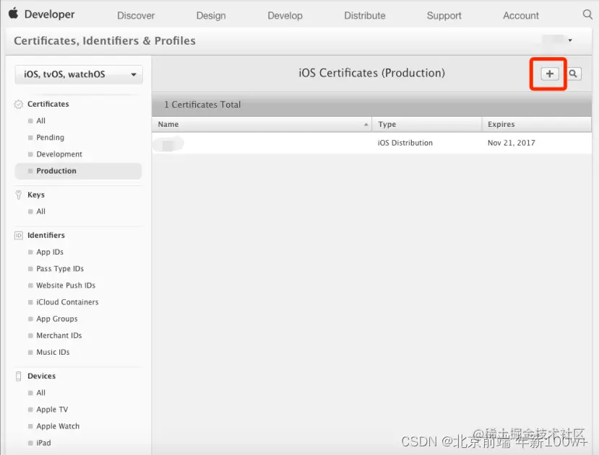Open Design in top navigation
The height and width of the screenshot is (455, 599).
[x=211, y=16]
